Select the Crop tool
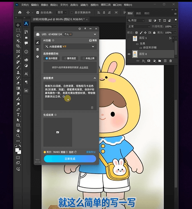This screenshot has height=209, width=192. point(18,46)
